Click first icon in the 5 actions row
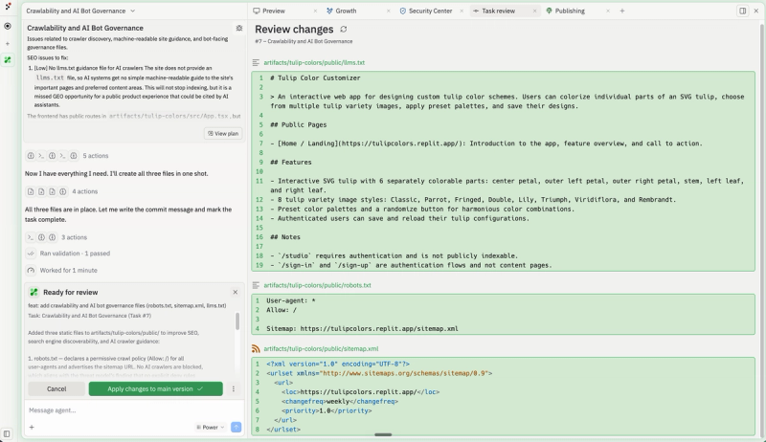766x442 pixels. coord(31,156)
